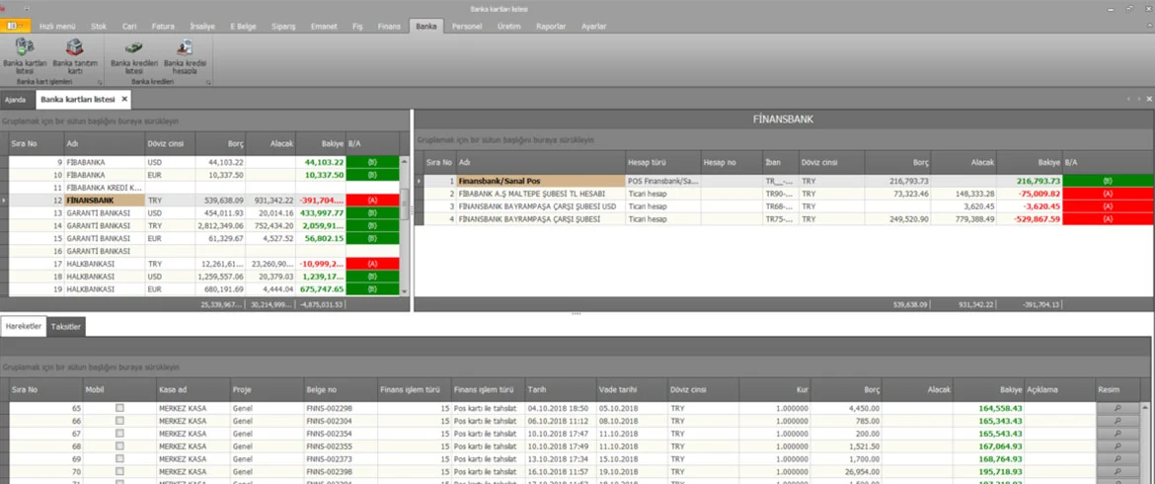Image resolution: width=1155 pixels, height=484 pixels.
Task: Expand Banka kredileri group launcher
Action: tap(208, 82)
